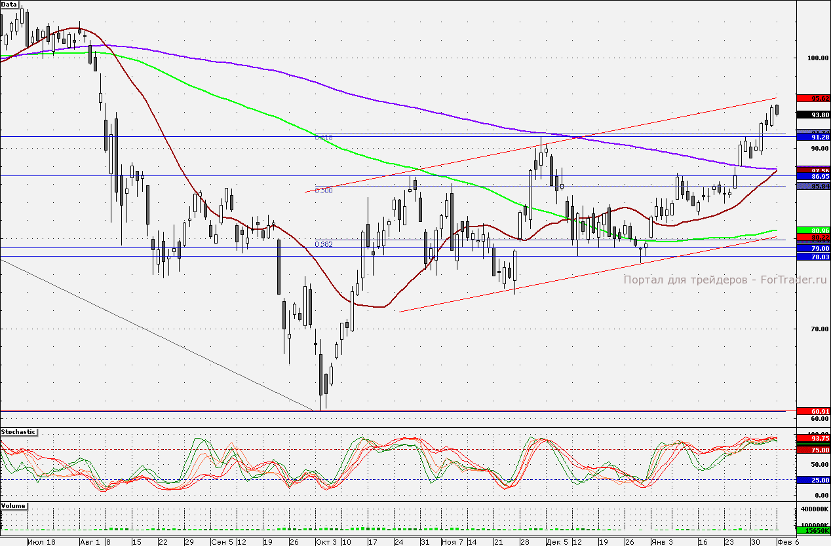Select the Фев 6 date label
The height and width of the screenshot is (546, 831).
tap(788, 542)
